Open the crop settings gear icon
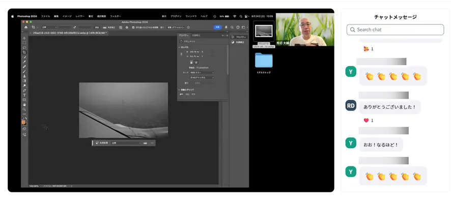The width and height of the screenshot is (451, 200). [127, 27]
